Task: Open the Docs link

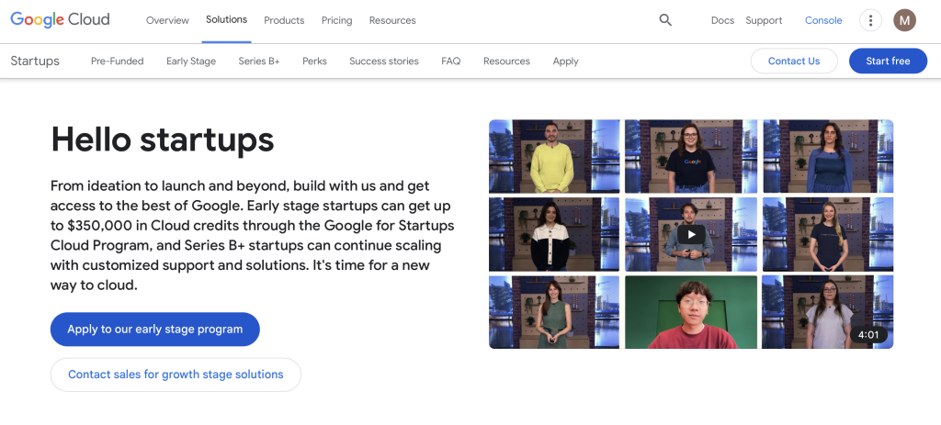Action: pos(722,20)
